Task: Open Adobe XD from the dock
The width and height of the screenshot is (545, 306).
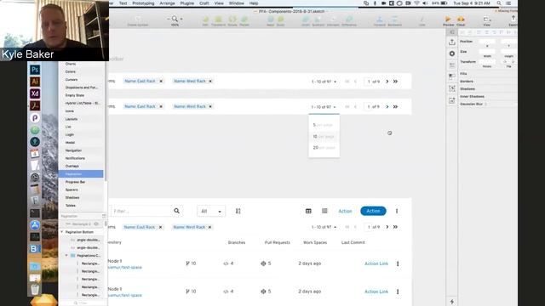Action: 35,93
